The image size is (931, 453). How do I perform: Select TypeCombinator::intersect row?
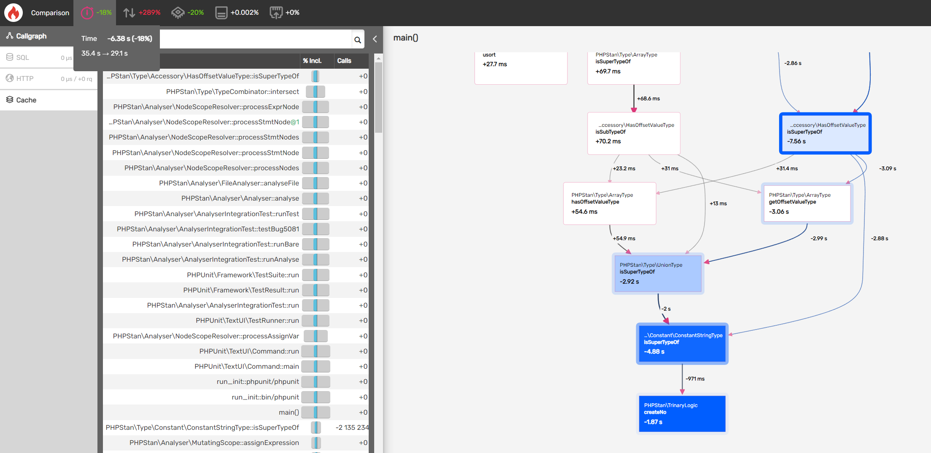point(236,91)
